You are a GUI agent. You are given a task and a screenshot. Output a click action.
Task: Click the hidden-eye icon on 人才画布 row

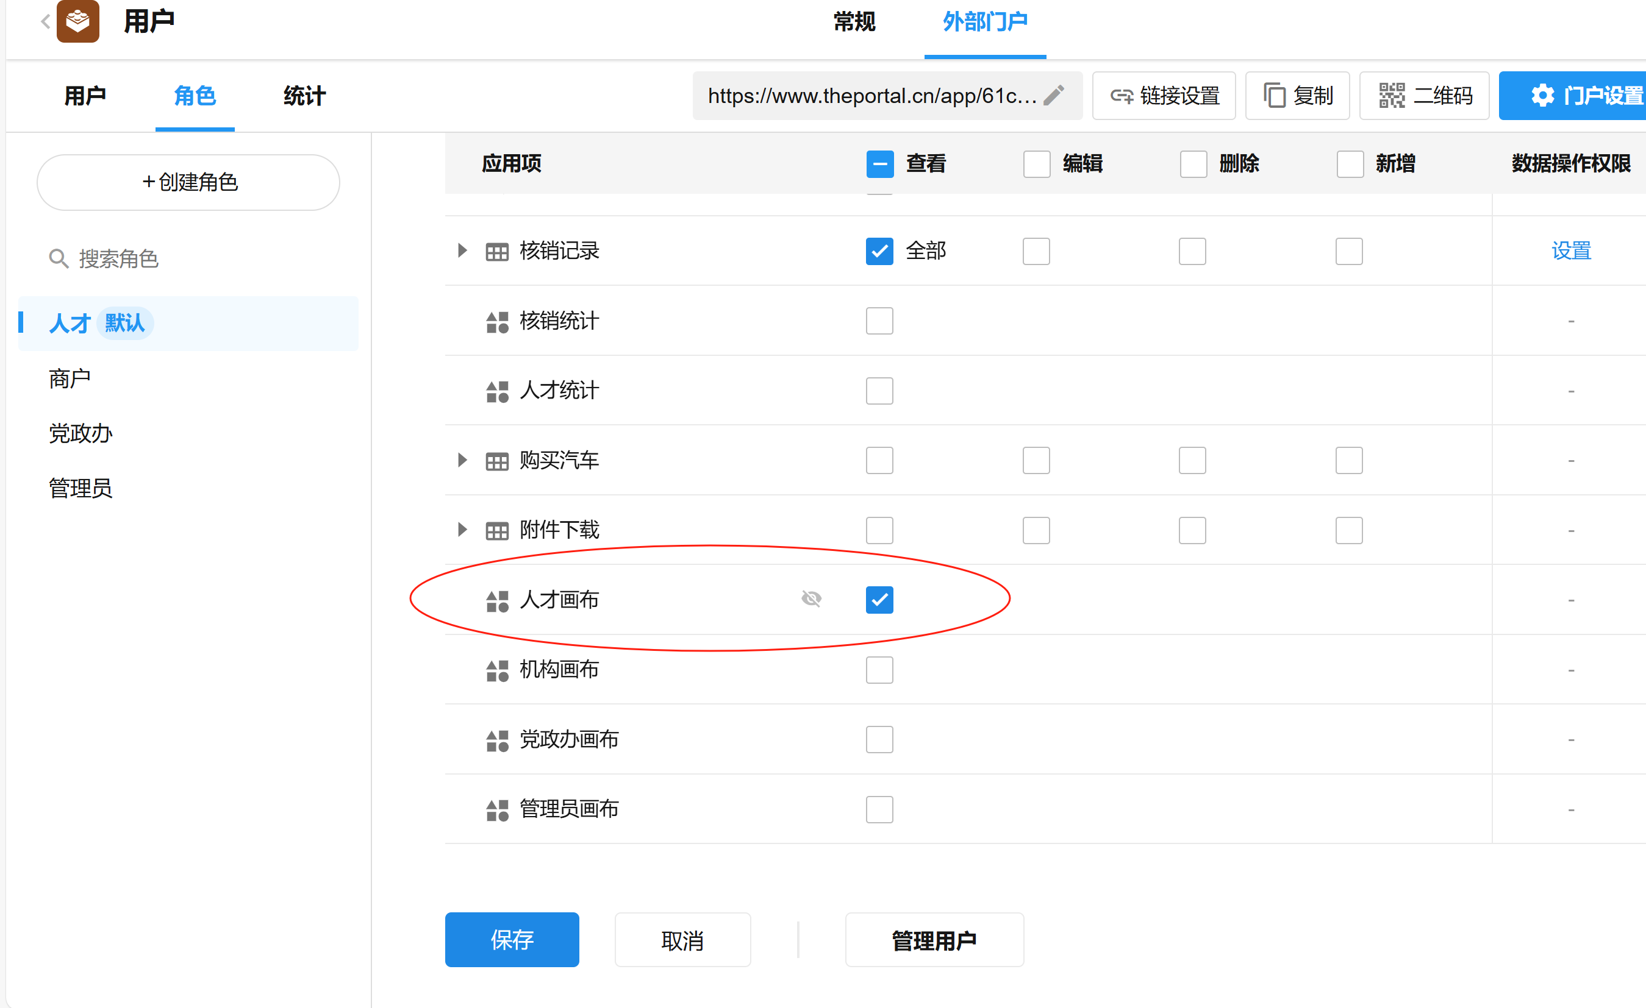tap(811, 599)
